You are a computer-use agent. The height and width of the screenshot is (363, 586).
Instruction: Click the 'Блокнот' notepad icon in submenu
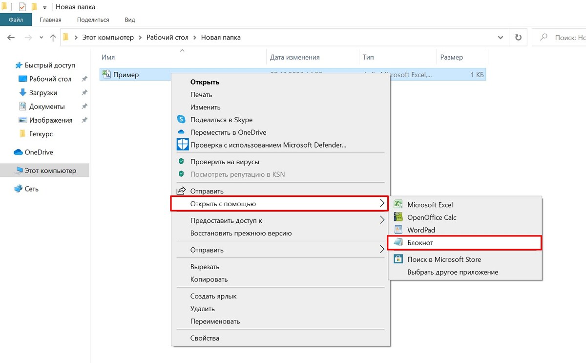398,242
